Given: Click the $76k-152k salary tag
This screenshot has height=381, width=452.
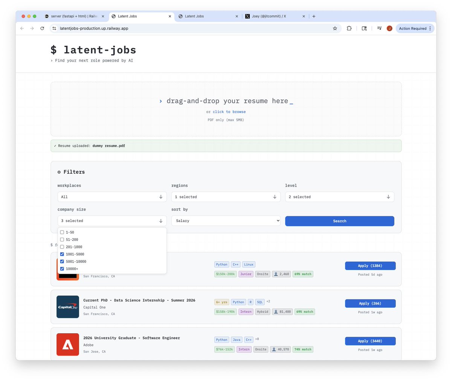Looking at the screenshot, I should 224,349.
